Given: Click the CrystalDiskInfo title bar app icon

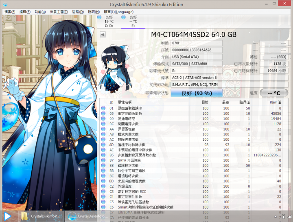Looking at the screenshot, I should click(x=5, y=4).
